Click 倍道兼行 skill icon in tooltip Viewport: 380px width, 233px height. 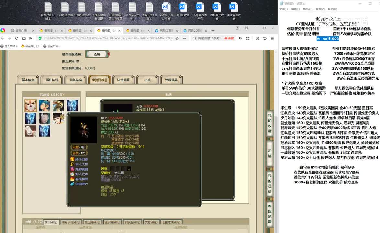pyautogui.click(x=72, y=184)
